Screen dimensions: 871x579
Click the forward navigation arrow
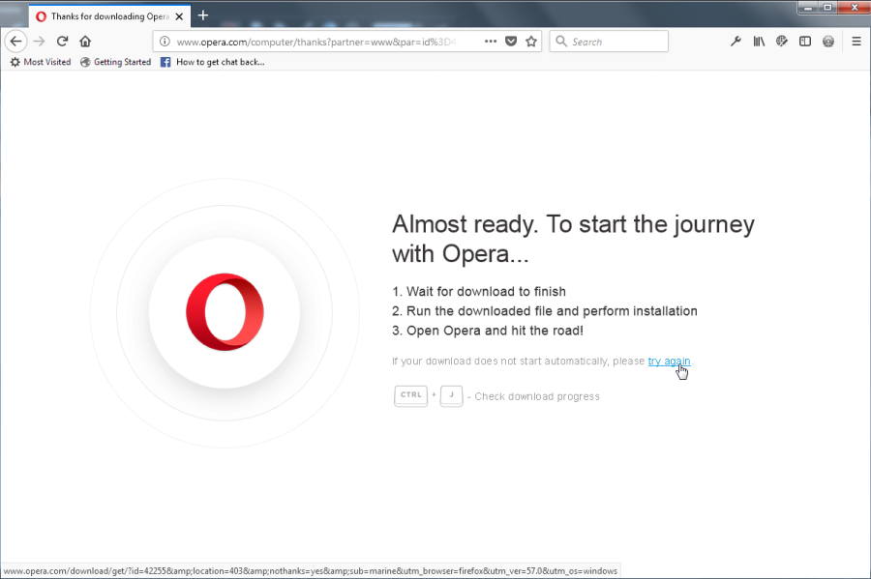39,41
